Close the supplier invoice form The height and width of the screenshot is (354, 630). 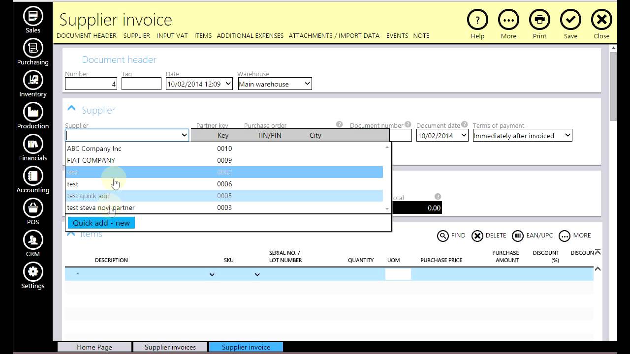pos(601,20)
